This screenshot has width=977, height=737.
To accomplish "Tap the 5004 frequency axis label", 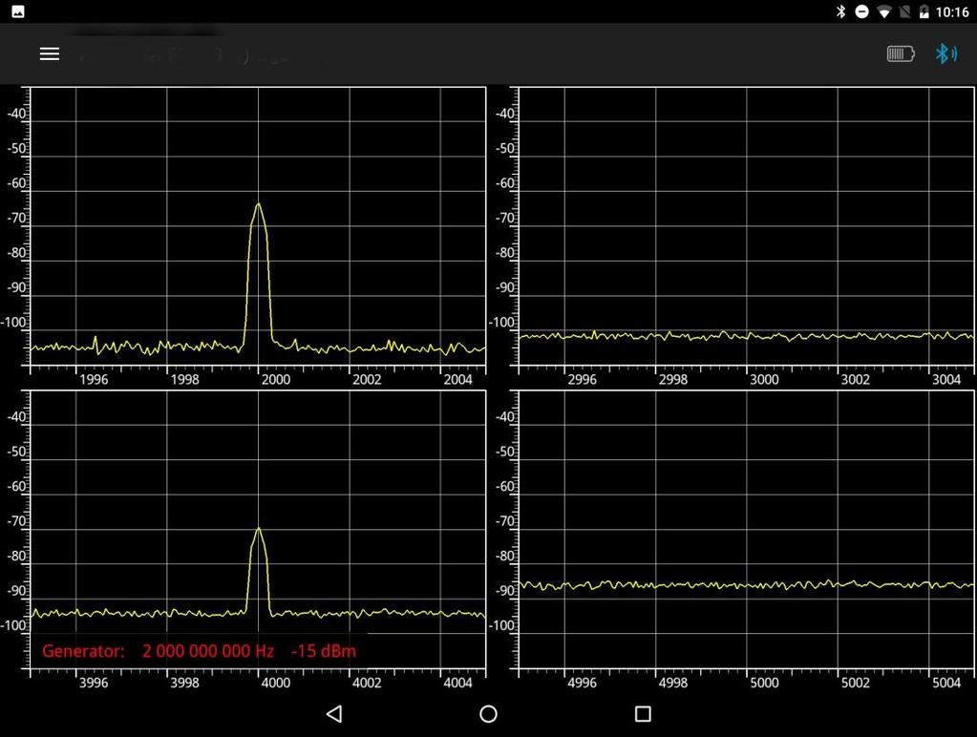I will (945, 683).
